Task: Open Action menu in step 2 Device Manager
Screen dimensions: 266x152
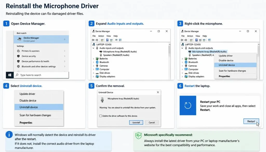Action: (x=101, y=36)
